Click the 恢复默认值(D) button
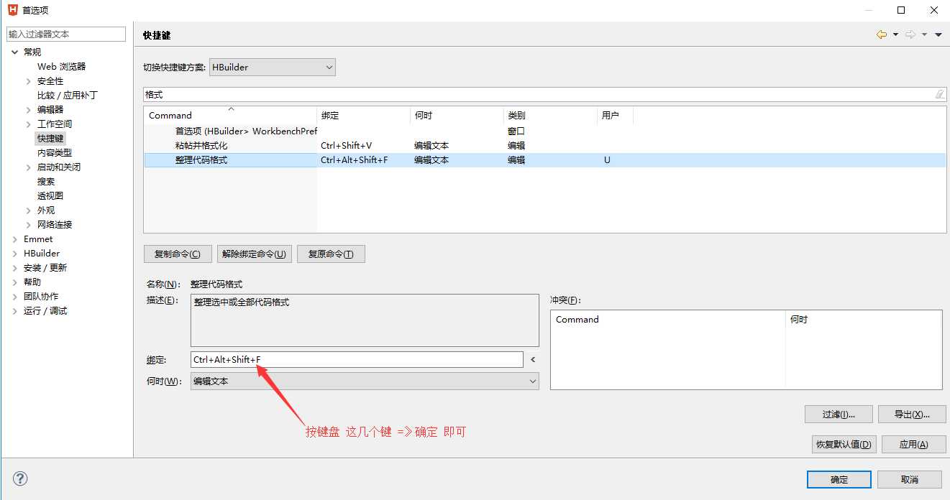This screenshot has height=500, width=950. (x=844, y=444)
